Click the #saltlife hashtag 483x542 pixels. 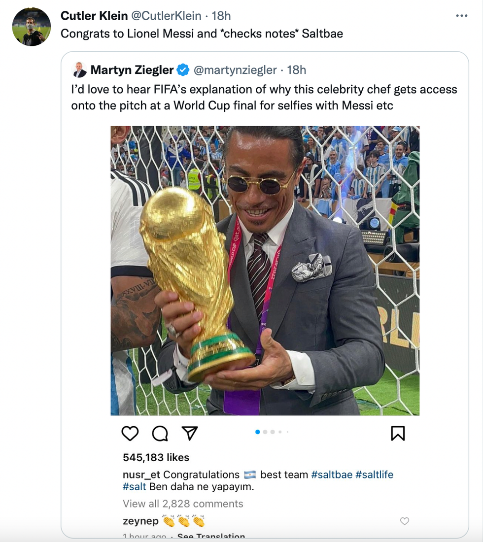click(x=374, y=474)
